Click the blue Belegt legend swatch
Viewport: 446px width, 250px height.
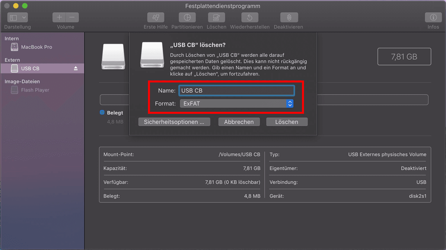pyautogui.click(x=102, y=113)
